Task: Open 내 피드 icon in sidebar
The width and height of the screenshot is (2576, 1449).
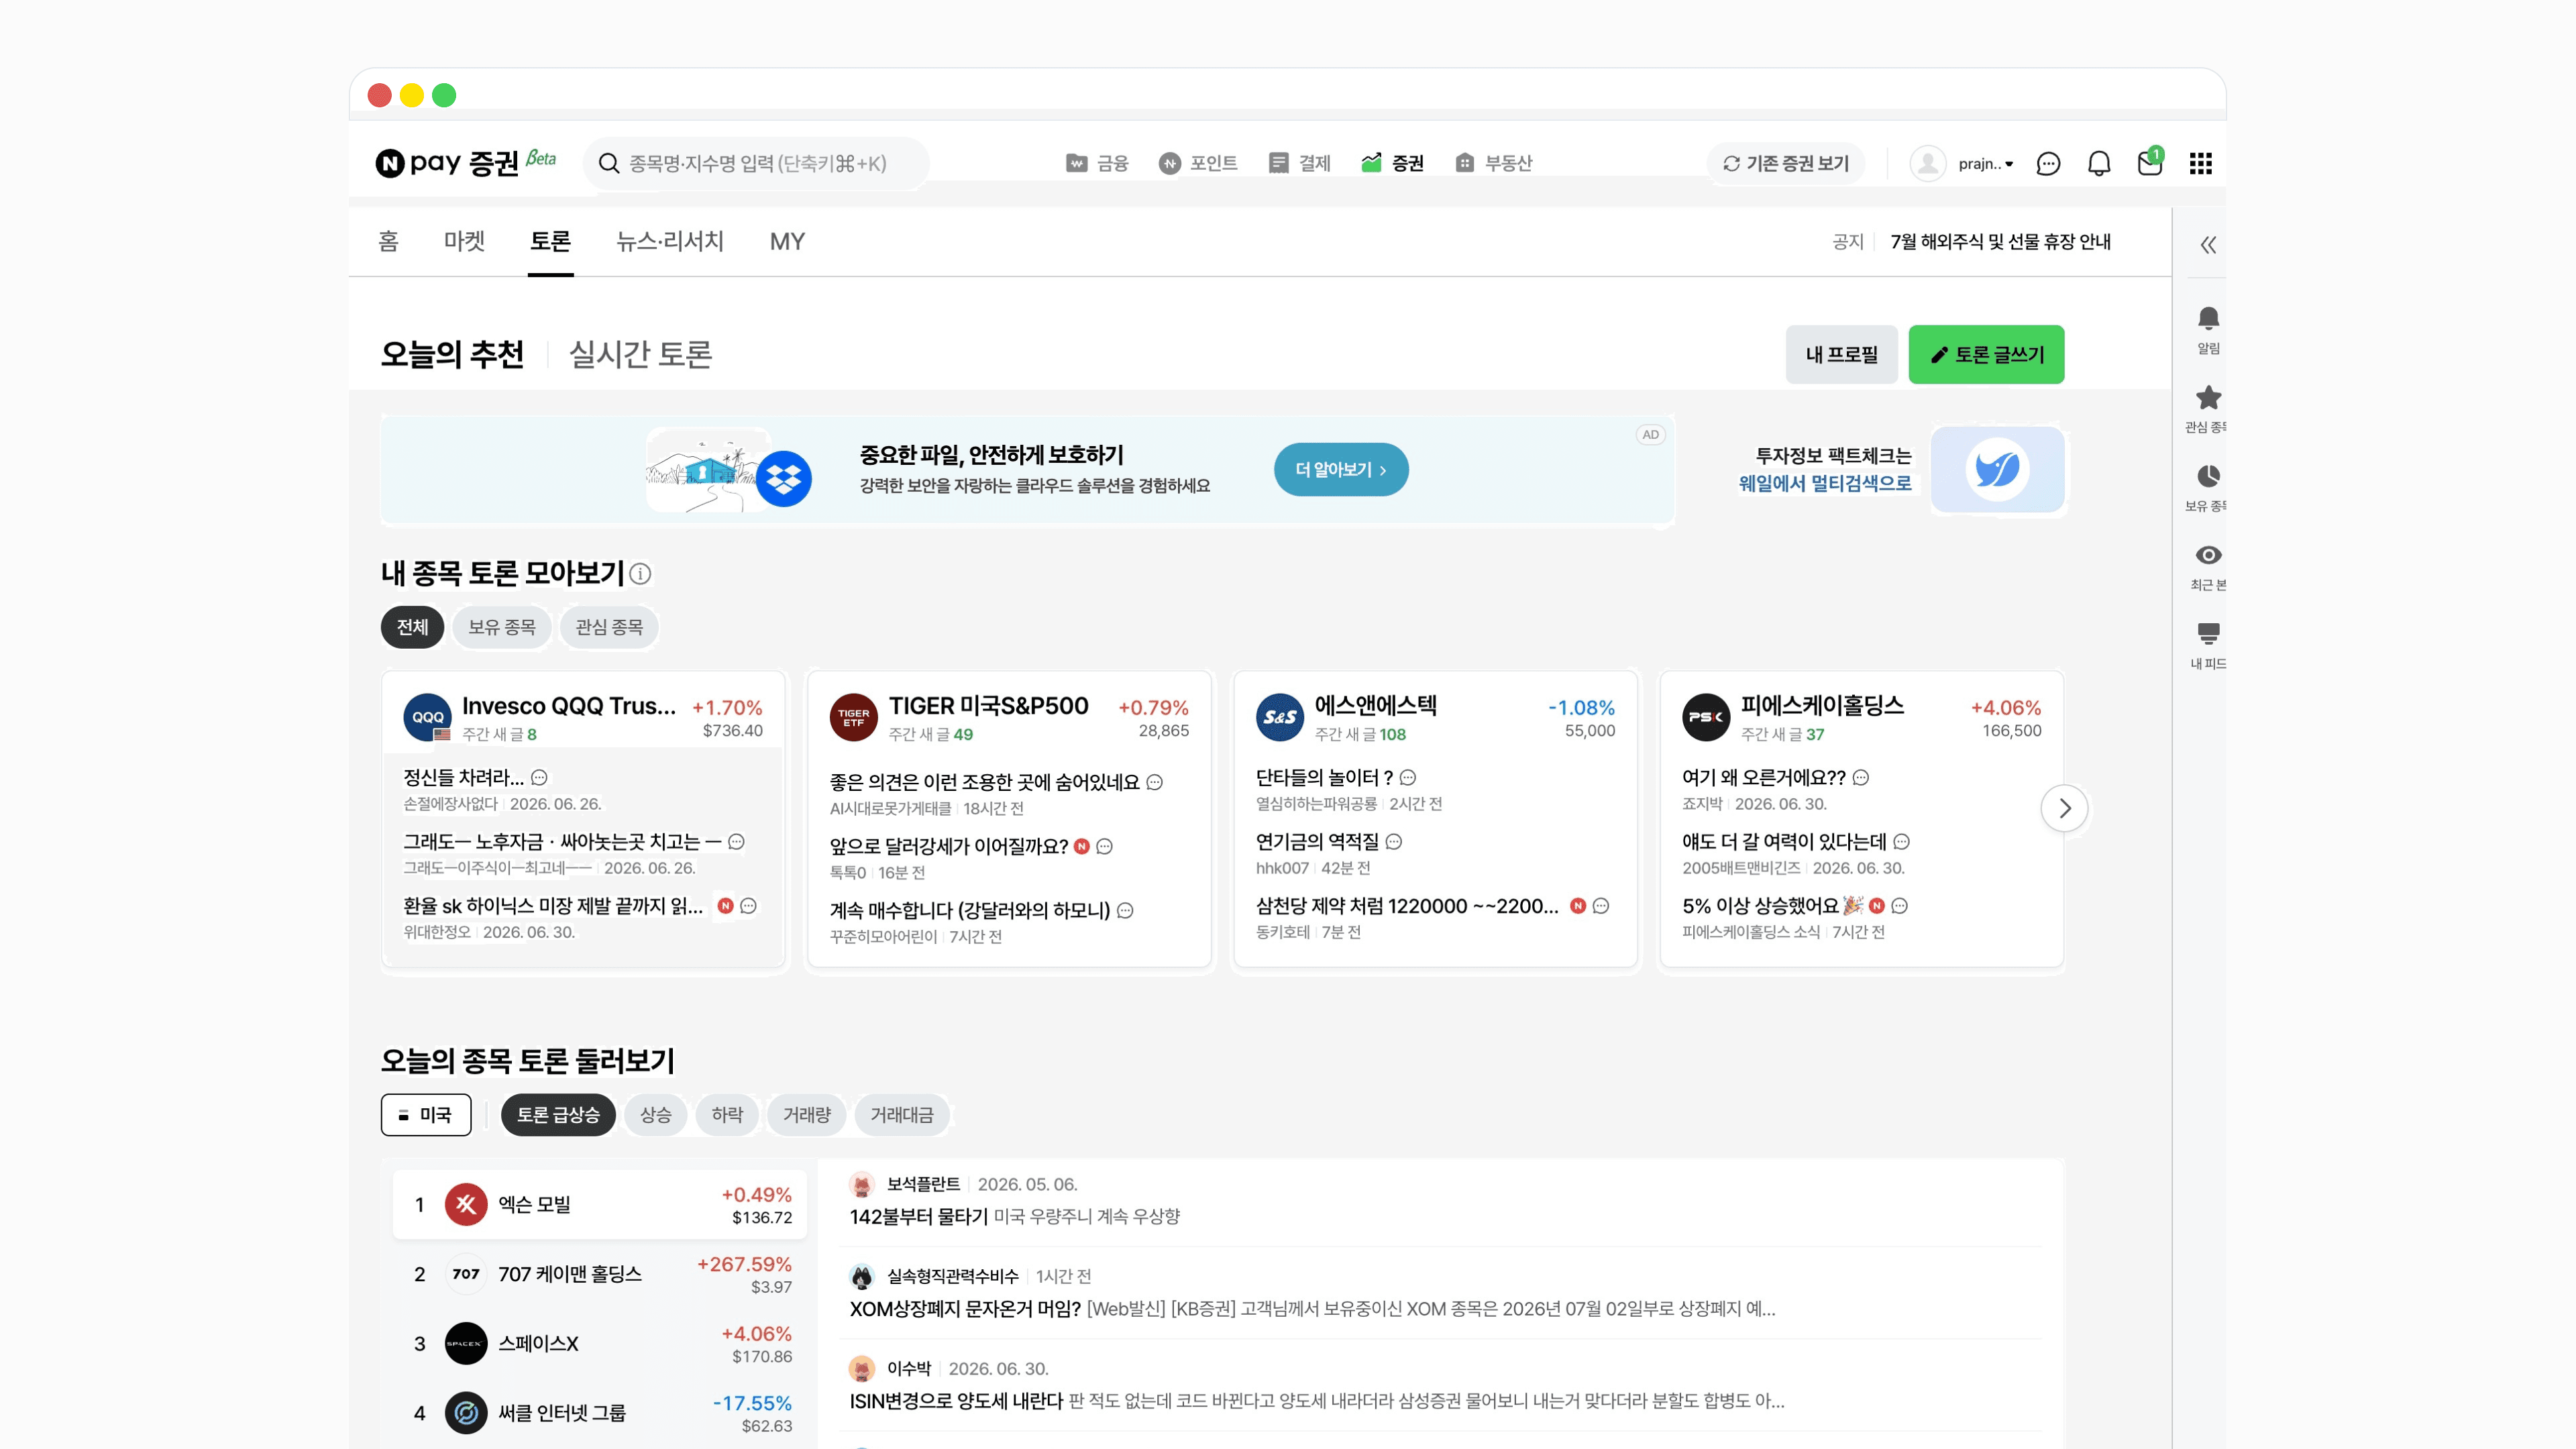Action: [2208, 646]
